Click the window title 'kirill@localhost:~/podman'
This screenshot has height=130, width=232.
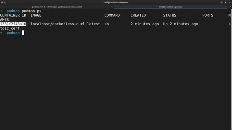click(116, 3)
